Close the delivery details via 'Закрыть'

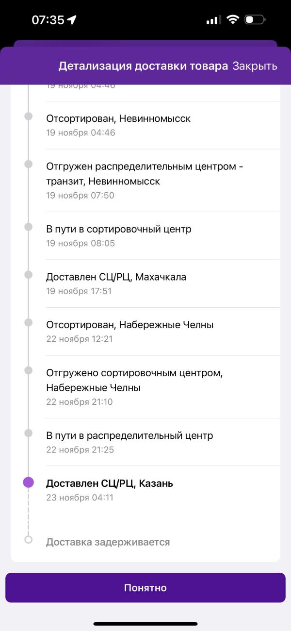click(255, 66)
